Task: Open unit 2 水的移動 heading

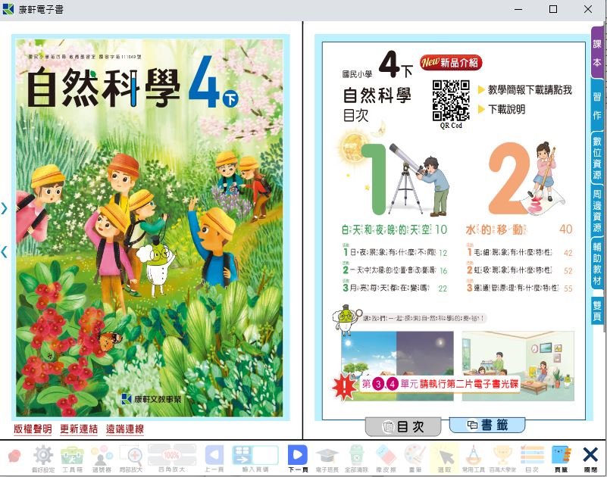Action: pyautogui.click(x=519, y=229)
